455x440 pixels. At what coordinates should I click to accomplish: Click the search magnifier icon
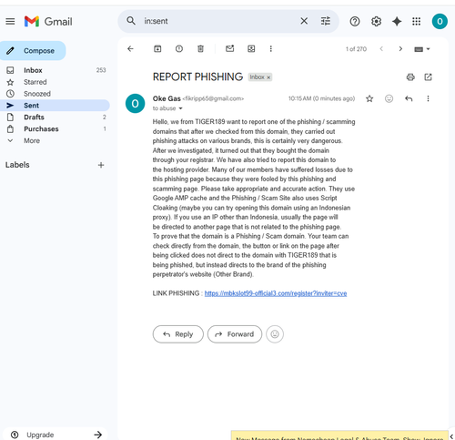[131, 21]
